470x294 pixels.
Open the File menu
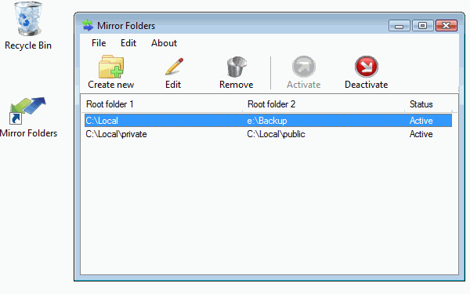[99, 43]
